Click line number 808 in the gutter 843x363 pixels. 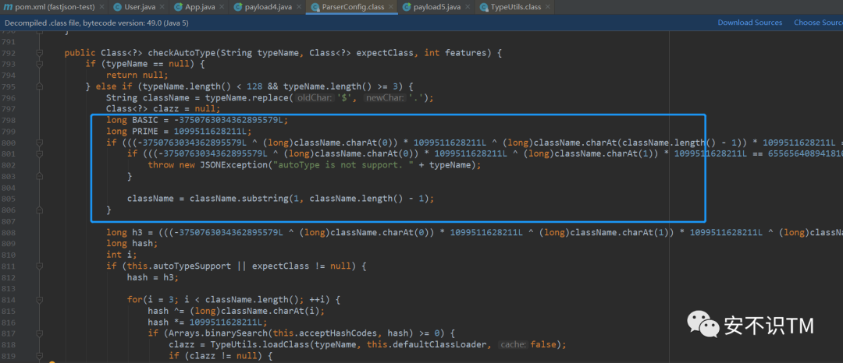[9, 232]
